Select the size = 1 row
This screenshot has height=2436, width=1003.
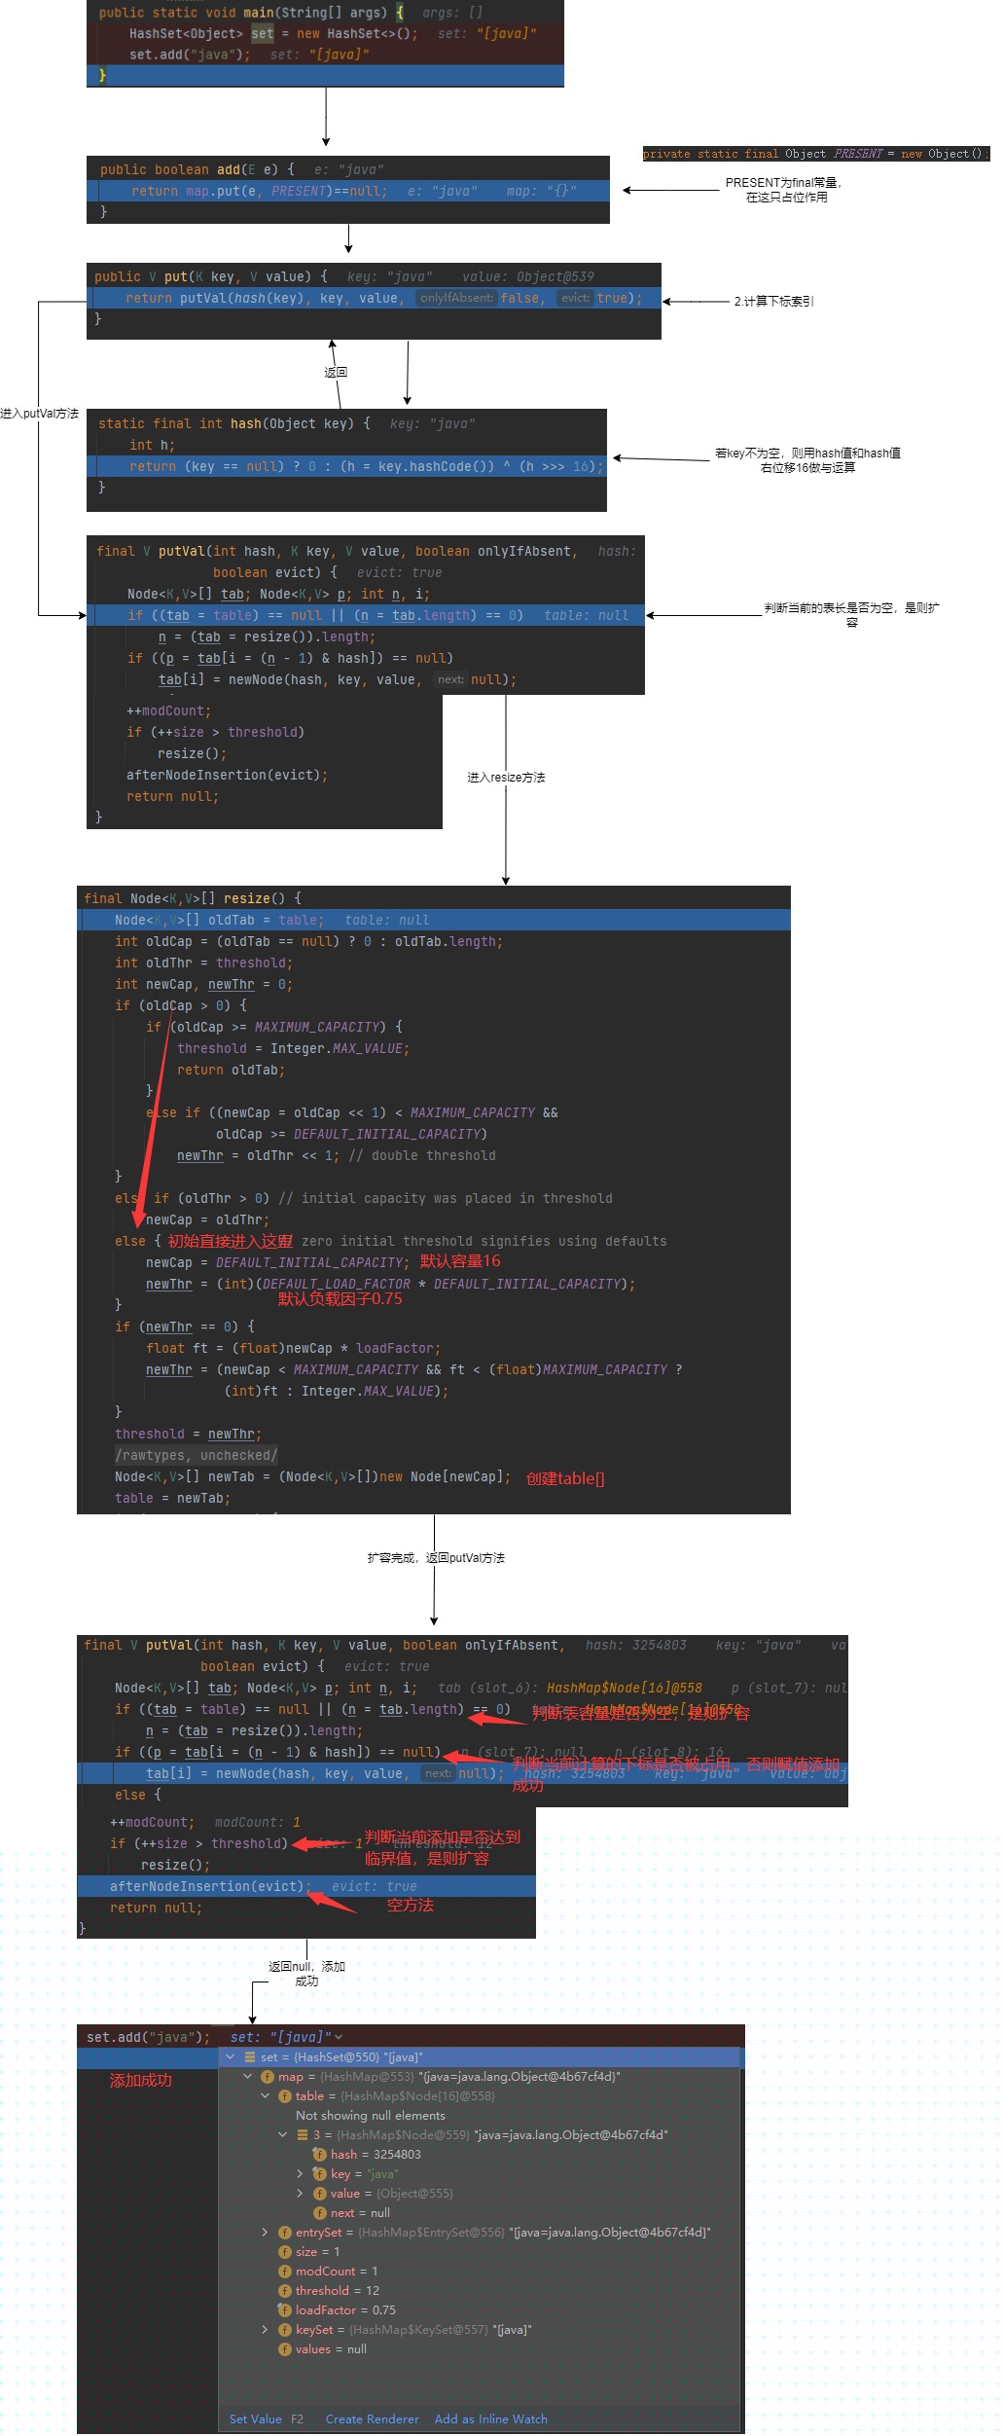tap(479, 2251)
